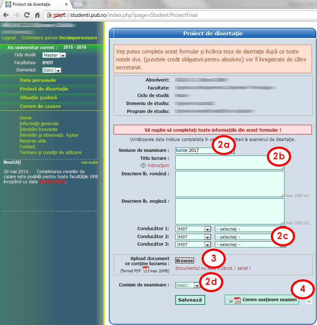317x325 pixels.
Task: Click the Logout link
Action: [x=9, y=38]
